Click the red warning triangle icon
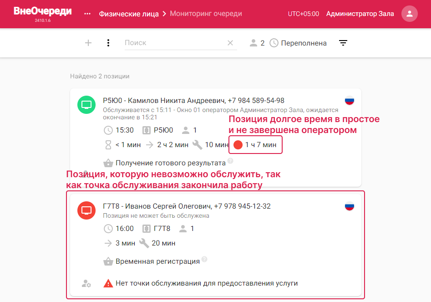 pyautogui.click(x=108, y=283)
